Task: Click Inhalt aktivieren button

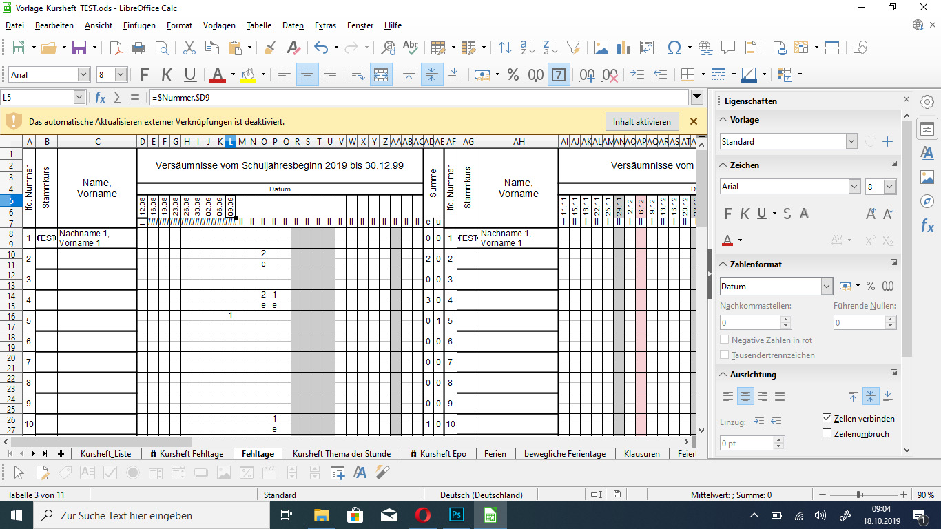Action: tap(642, 121)
